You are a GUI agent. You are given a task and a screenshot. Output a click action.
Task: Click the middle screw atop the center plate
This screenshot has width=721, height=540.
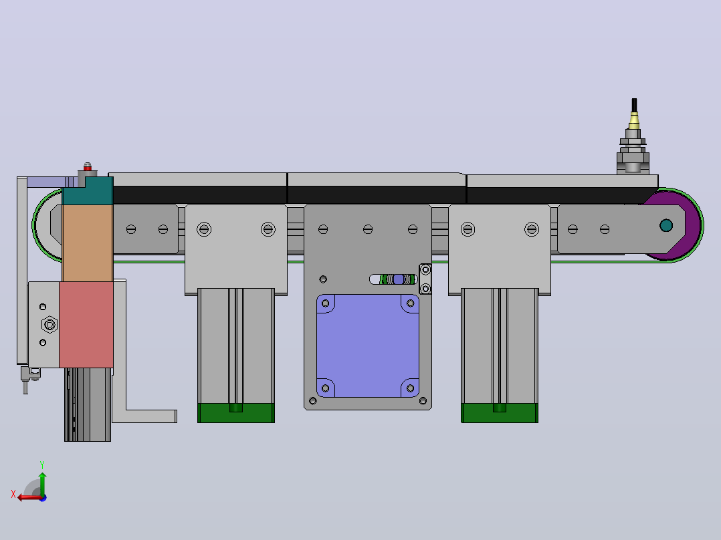pyautogui.click(x=368, y=229)
